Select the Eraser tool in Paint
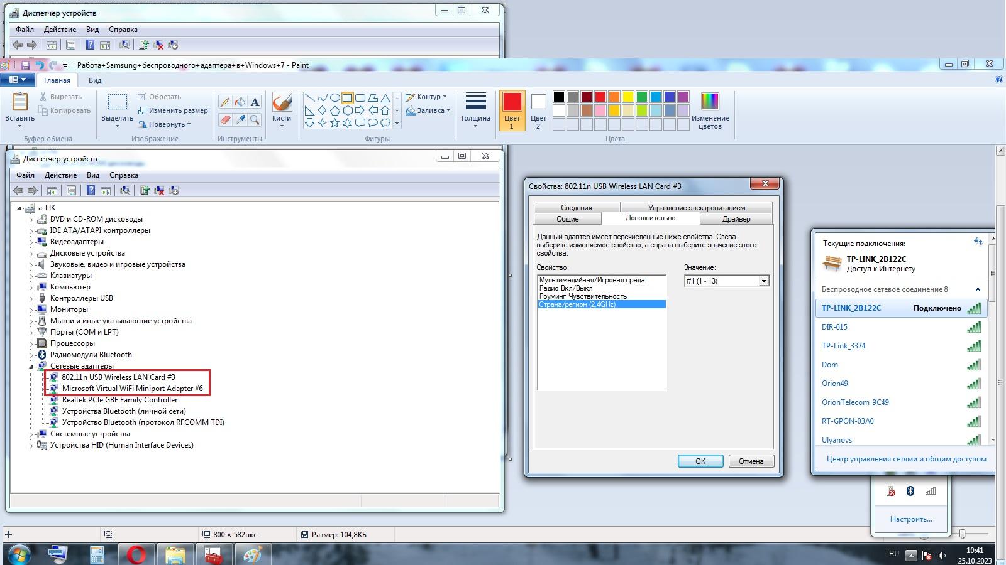 [225, 119]
